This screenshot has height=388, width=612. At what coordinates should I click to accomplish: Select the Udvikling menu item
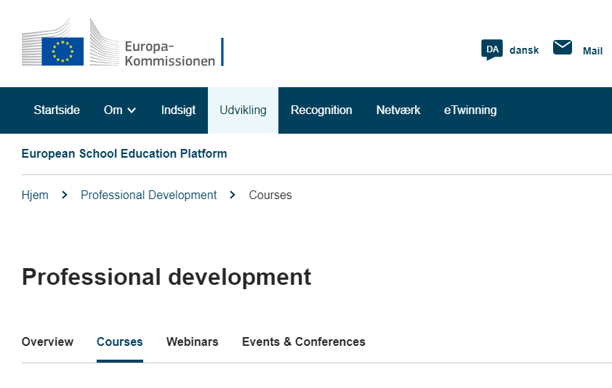point(243,110)
